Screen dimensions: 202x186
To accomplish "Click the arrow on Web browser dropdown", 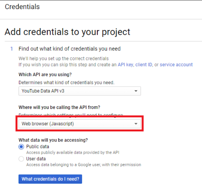I will pos(136,124).
